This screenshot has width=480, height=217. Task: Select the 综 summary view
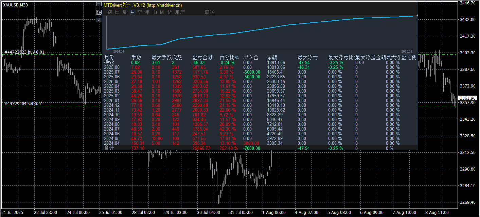coord(109,12)
